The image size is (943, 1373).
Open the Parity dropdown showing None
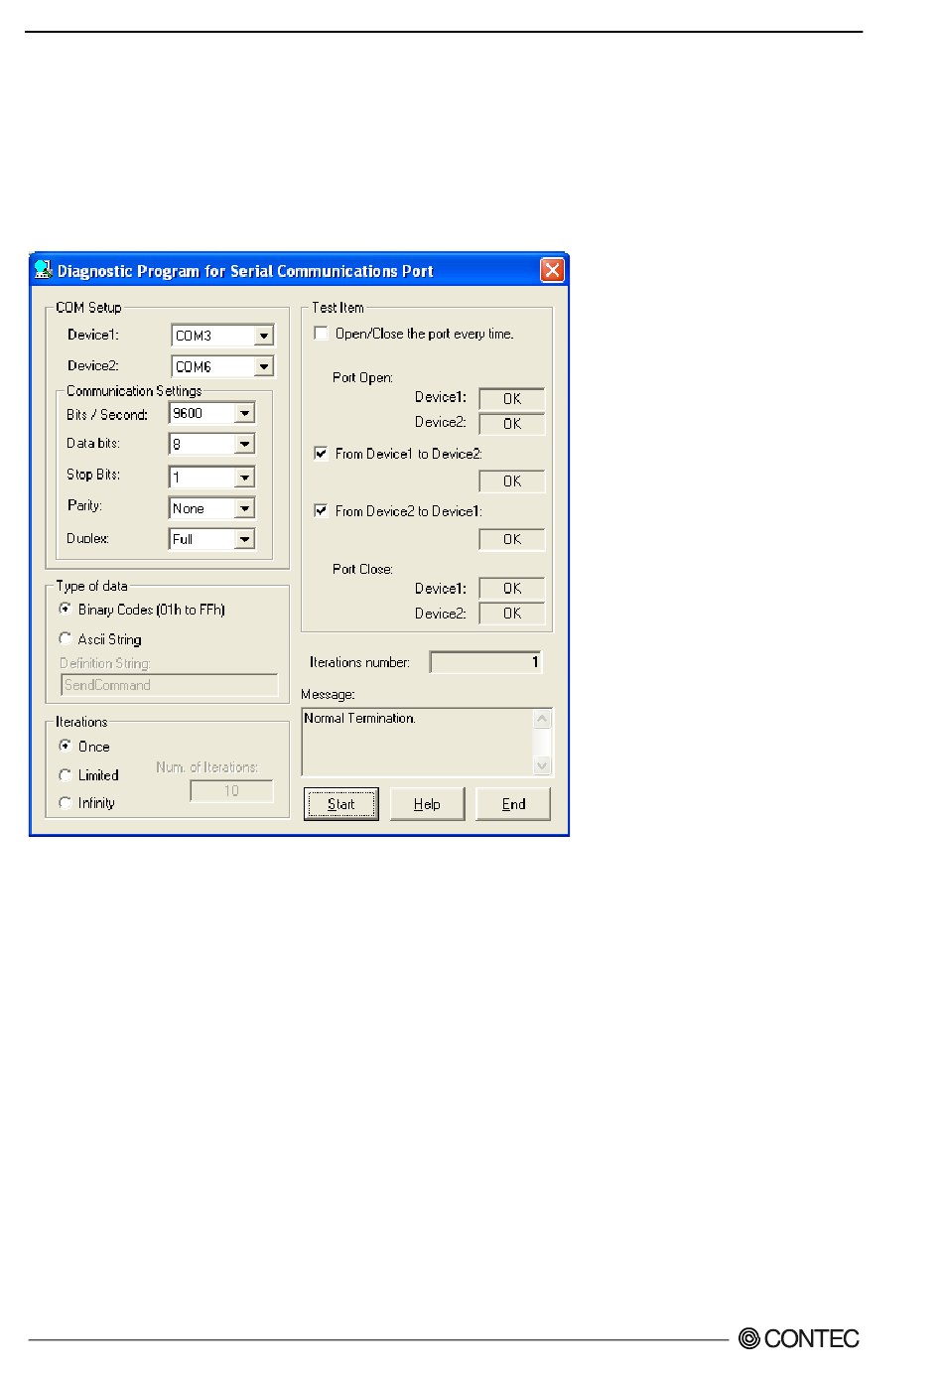point(244,508)
